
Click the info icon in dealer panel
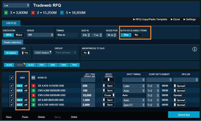tap(195, 49)
